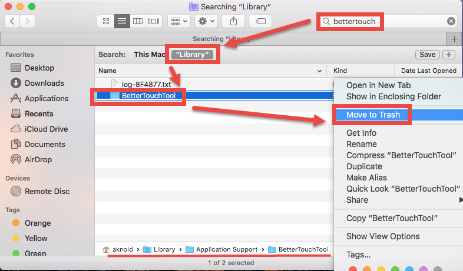Select the log-8F4877.txt file

point(146,85)
